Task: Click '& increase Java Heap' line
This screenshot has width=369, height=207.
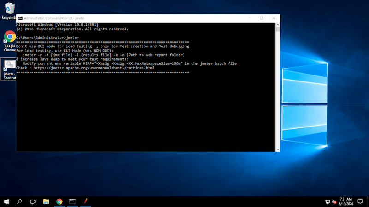Action: tap(72, 59)
